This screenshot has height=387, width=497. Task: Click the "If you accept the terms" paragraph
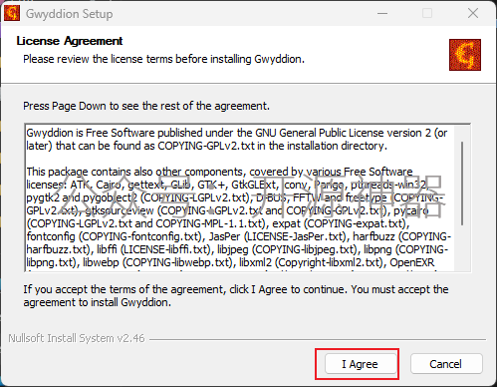point(236,295)
